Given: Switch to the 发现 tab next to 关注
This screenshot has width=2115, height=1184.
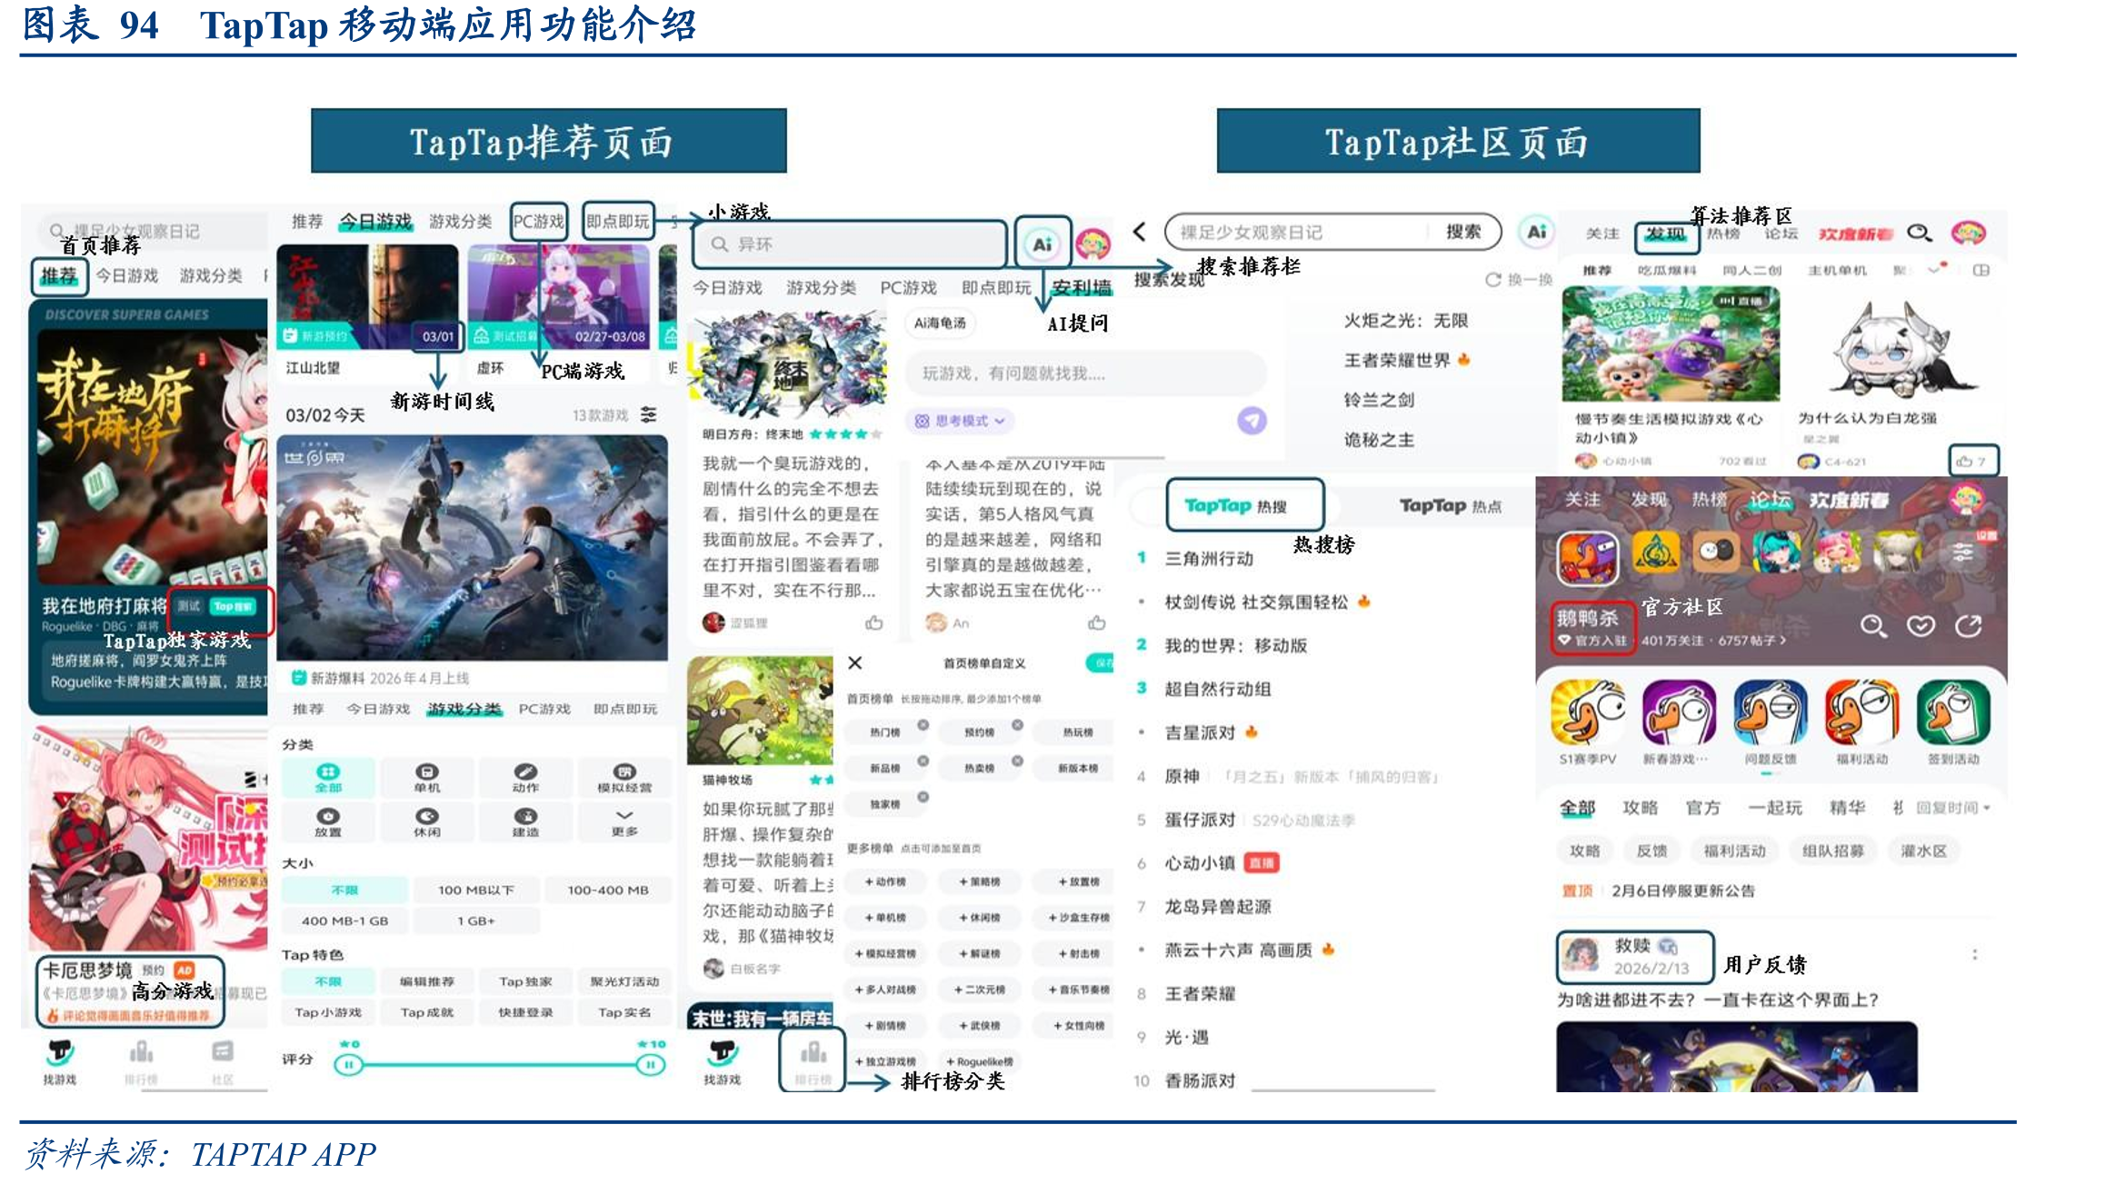Looking at the screenshot, I should [x=1666, y=234].
